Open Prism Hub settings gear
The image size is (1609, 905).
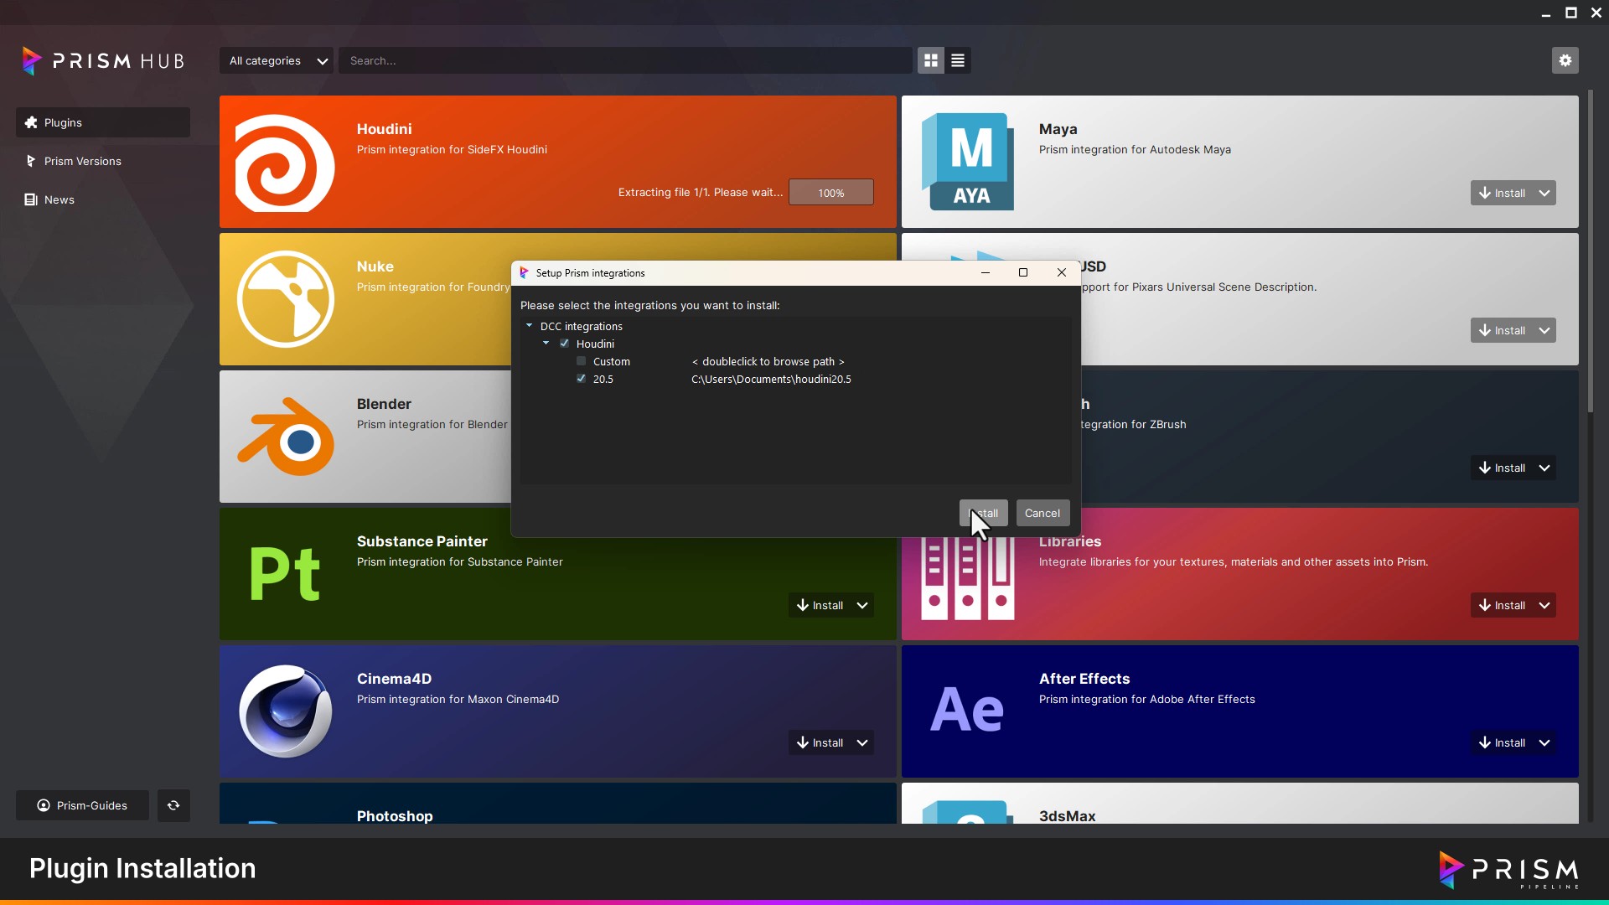click(x=1565, y=60)
